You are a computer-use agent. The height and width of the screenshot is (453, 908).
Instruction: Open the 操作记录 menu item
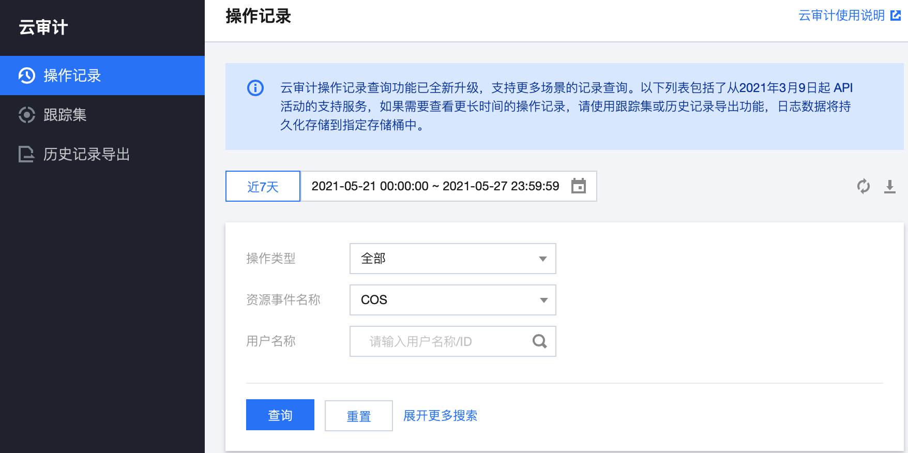click(102, 75)
